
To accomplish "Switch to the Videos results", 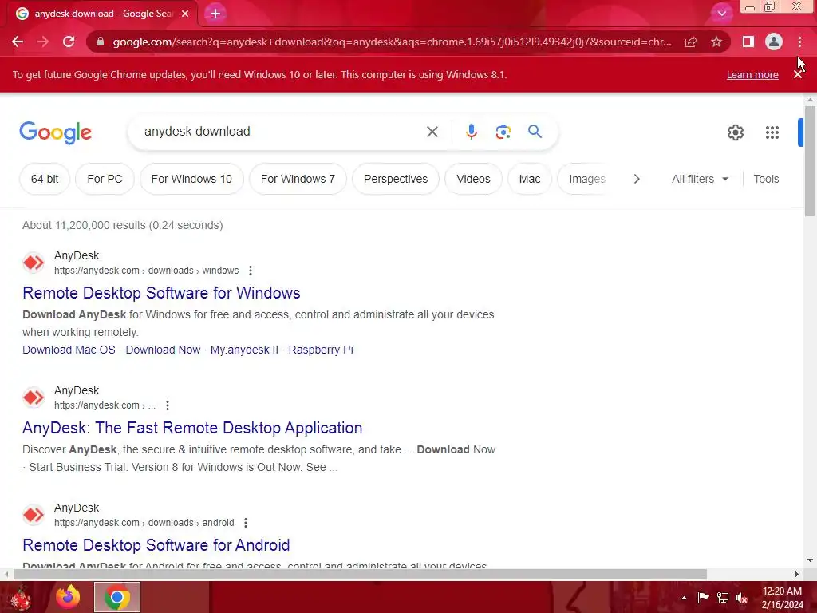I will (473, 179).
